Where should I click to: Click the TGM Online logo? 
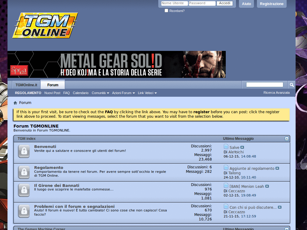pos(45,25)
